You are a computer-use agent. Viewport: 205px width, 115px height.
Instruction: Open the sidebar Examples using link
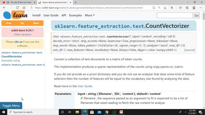tap(11, 60)
